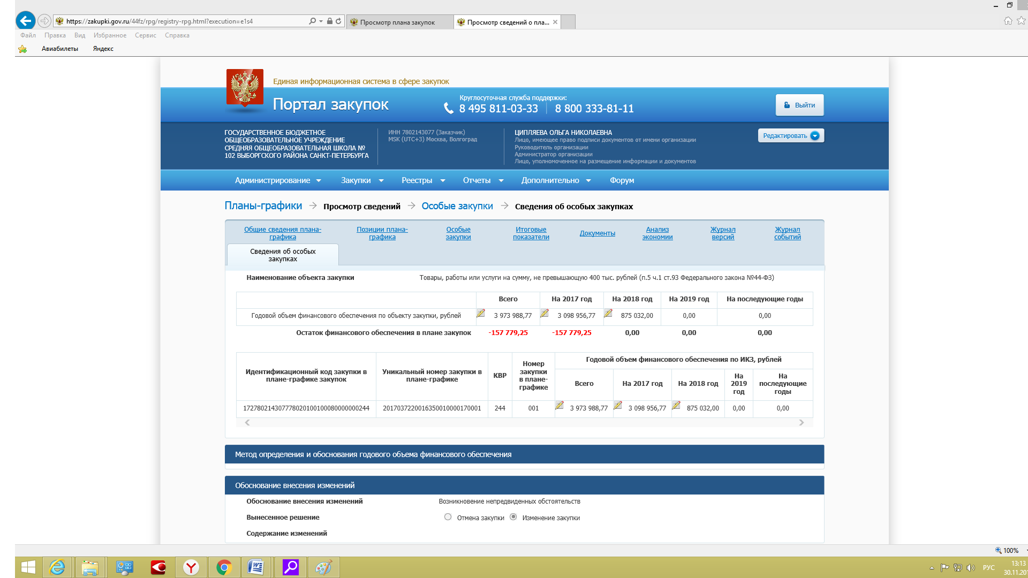This screenshot has width=1028, height=578.
Task: Click the edit pencil icon beside 3 973 988,77 in the top table
Action: click(x=481, y=314)
